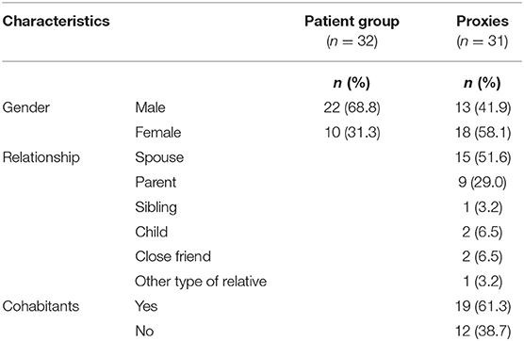524x341 pixels.
Task: Click the Cohabitants Yes value 19 (61.3)
Action: (483, 306)
